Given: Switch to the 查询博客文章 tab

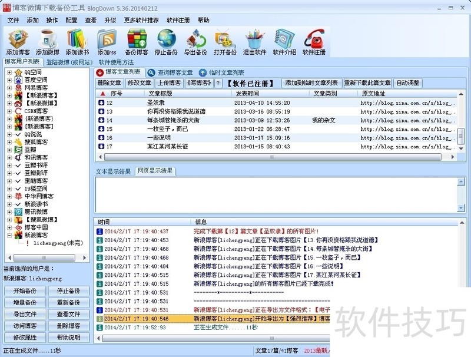Looking at the screenshot, I should 171,72.
